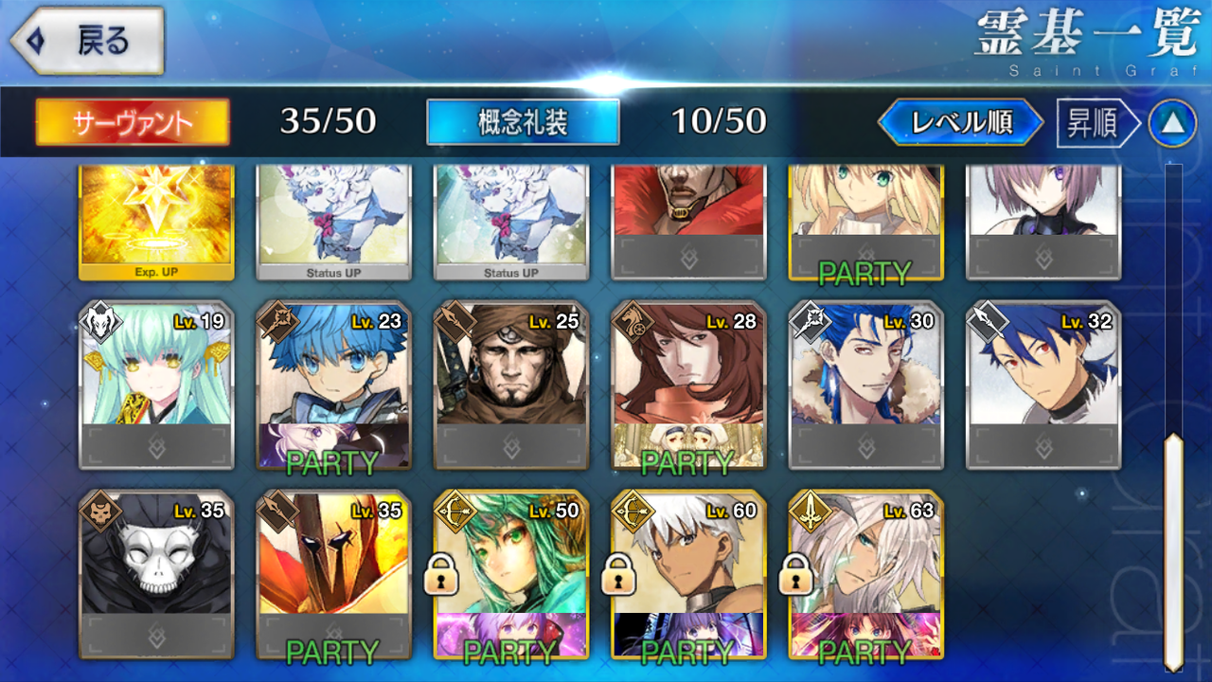Toggle sort direction with the round triangle button

click(1172, 123)
